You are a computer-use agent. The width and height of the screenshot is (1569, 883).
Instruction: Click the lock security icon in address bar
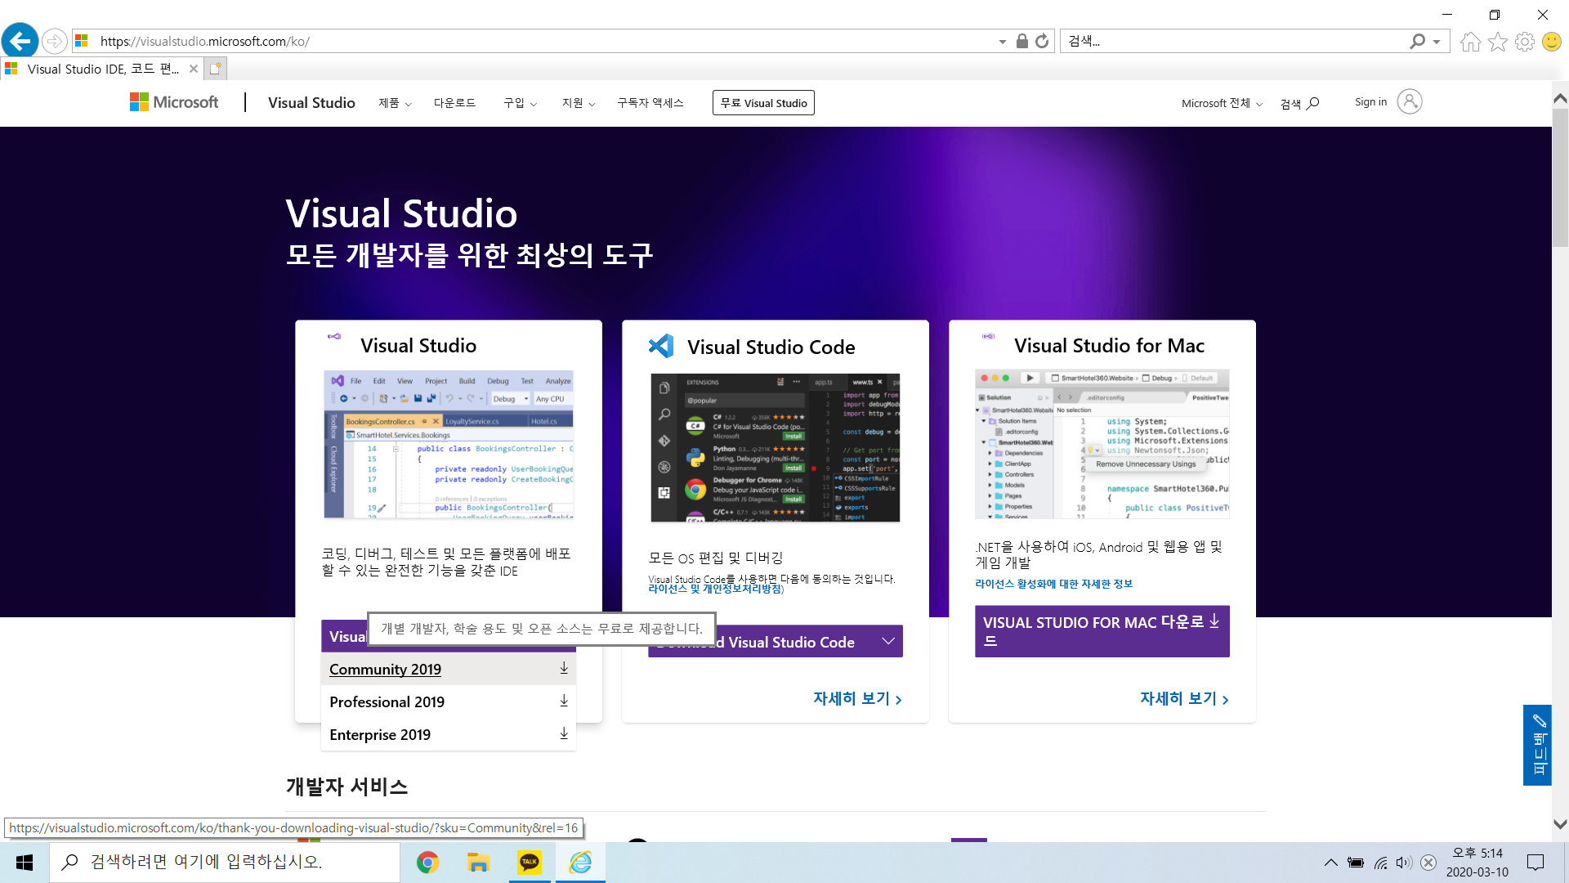point(1021,41)
